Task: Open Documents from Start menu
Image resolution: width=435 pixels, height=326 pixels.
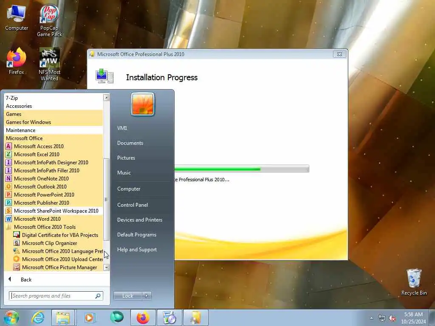Action: point(130,143)
